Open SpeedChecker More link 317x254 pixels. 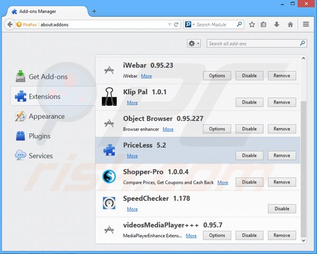tap(132, 209)
